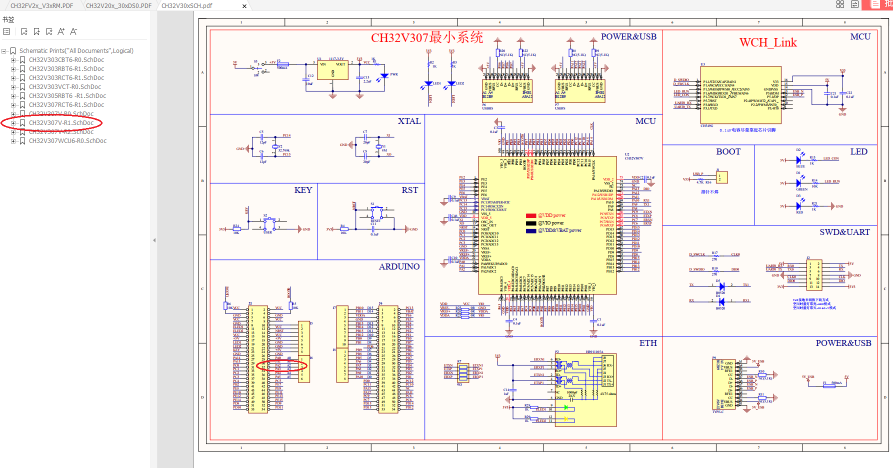Click bookmark icon beside CH32V307V-R1.SchDoc

tap(22, 123)
